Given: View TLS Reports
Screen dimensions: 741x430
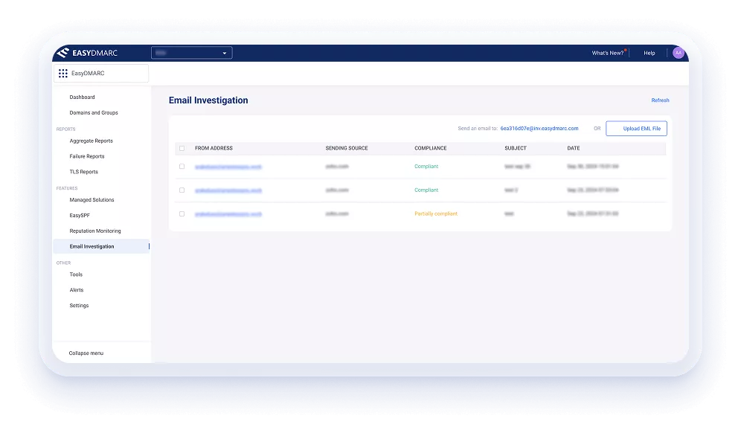Looking at the screenshot, I should [x=83, y=171].
